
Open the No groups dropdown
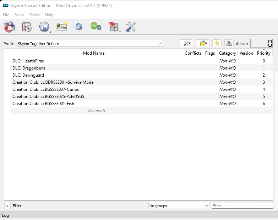pos(179,206)
